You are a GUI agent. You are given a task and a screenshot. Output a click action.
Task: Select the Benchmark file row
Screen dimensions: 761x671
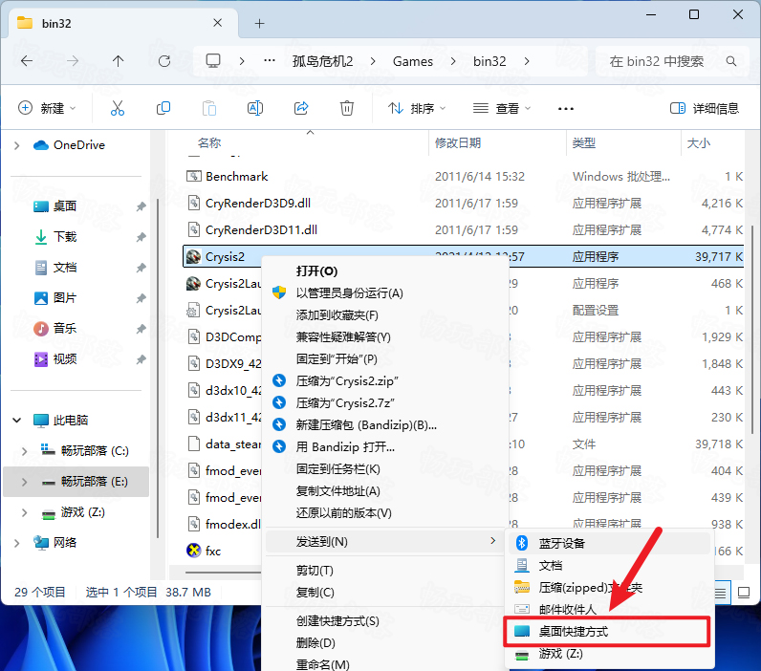[464, 176]
